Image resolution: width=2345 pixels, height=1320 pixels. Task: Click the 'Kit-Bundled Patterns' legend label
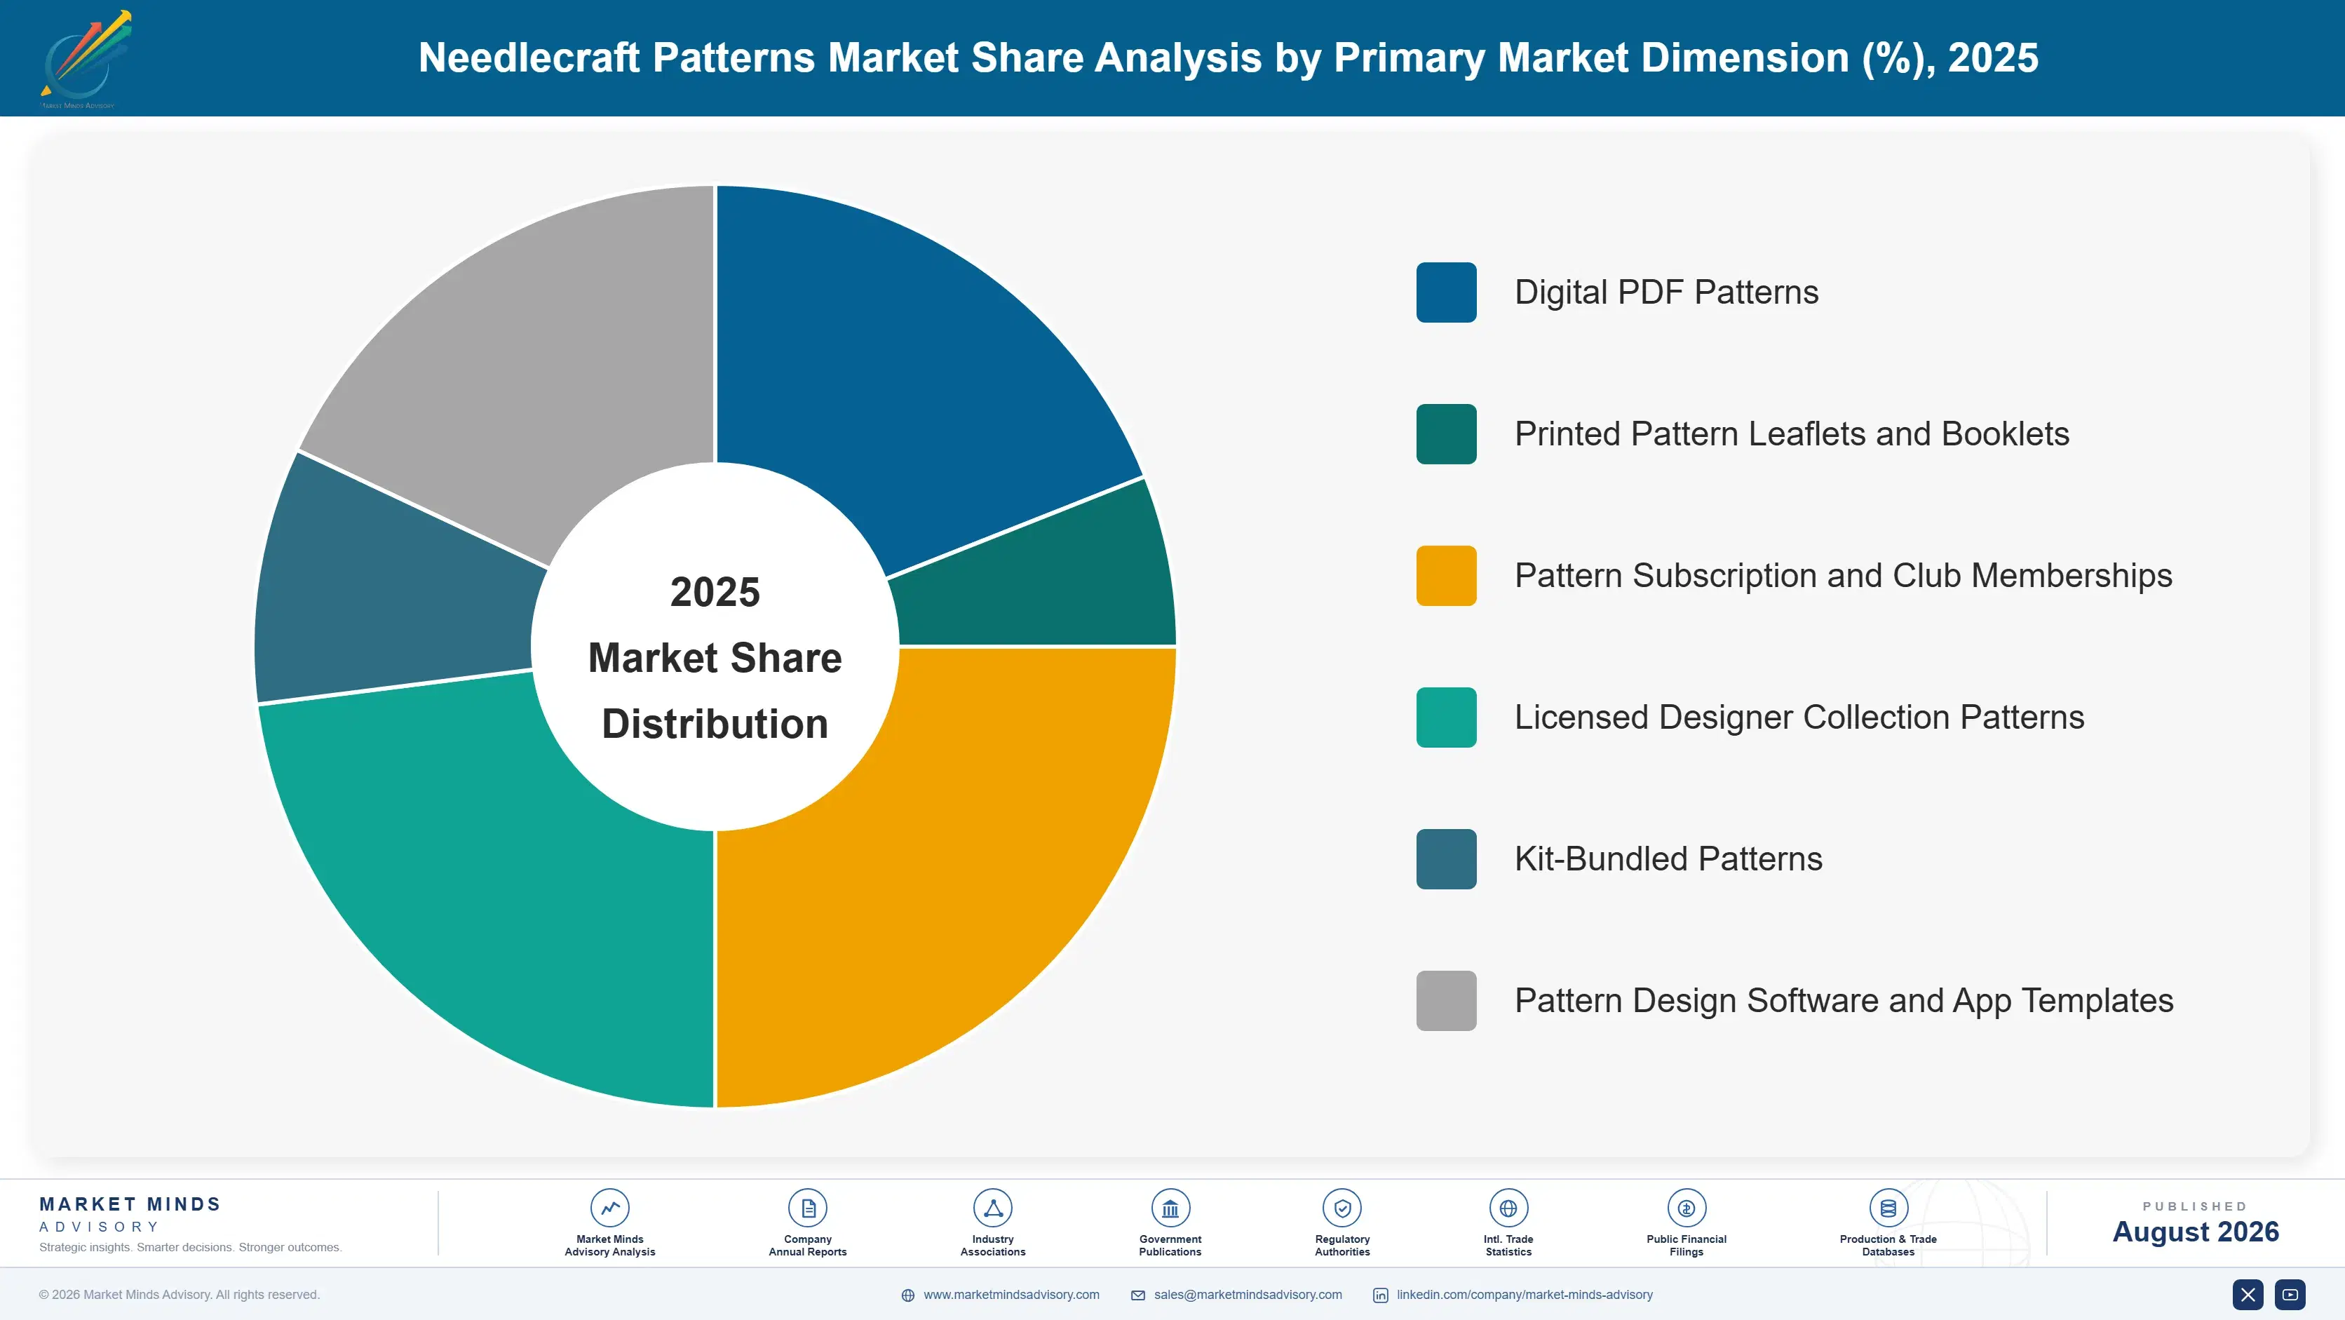pyautogui.click(x=1668, y=859)
